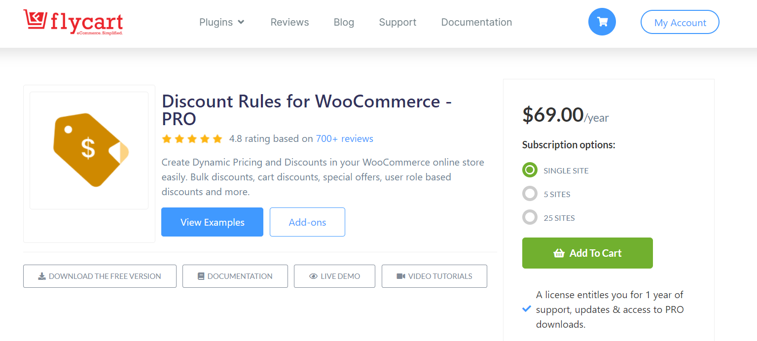Expand the Plugins dropdown menu

tap(222, 22)
